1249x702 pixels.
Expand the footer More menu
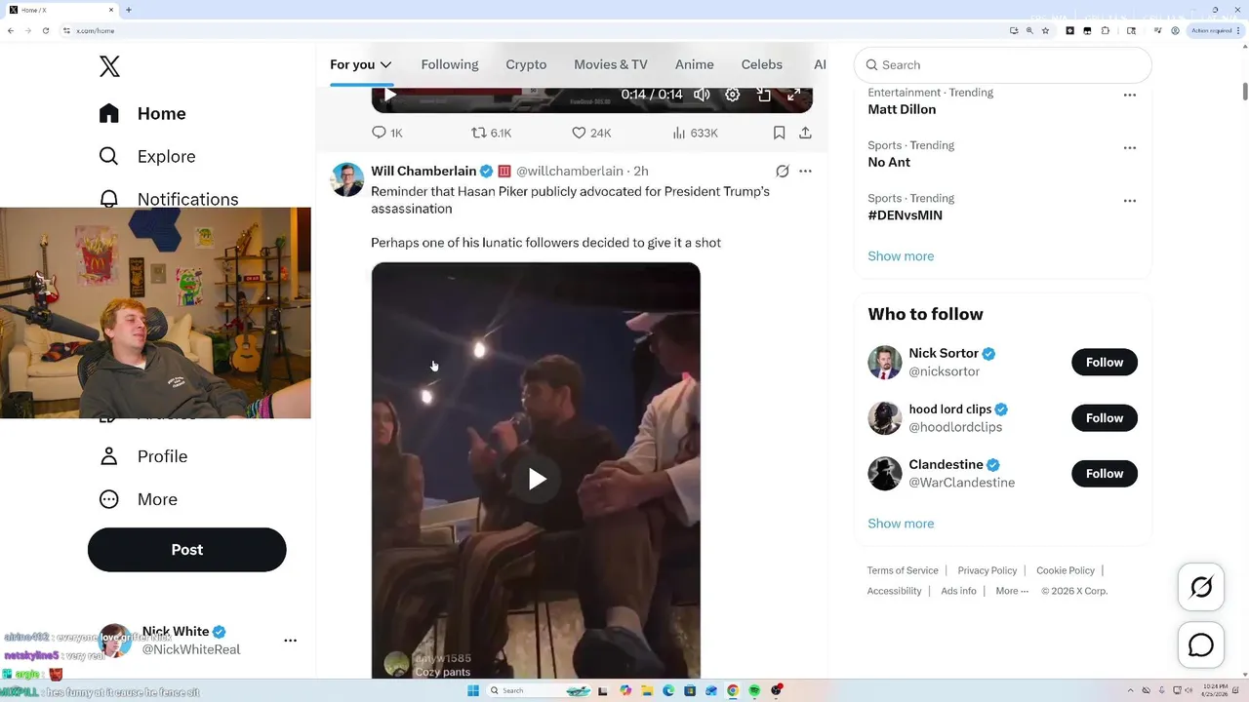[1012, 591]
